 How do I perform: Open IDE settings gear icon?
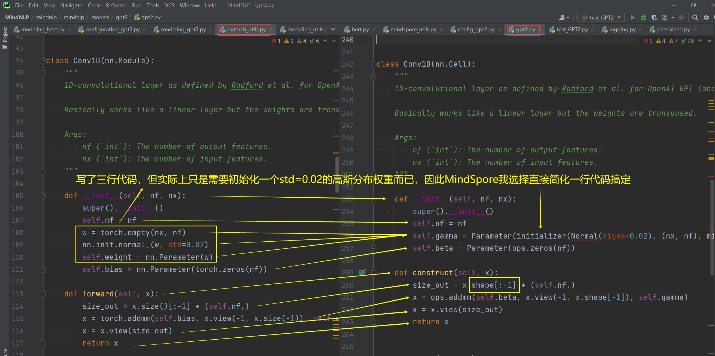point(706,18)
